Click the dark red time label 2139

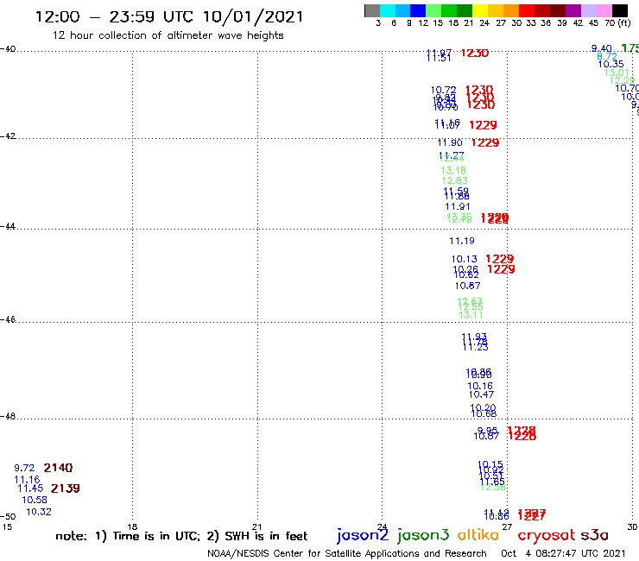[66, 489]
